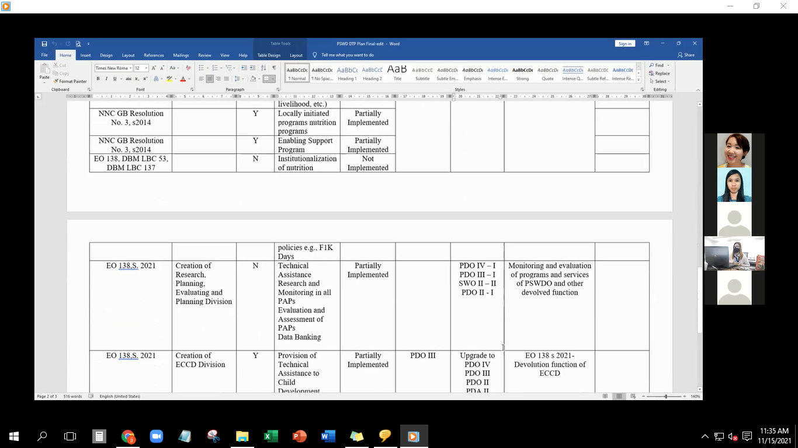Open the Review tab

pyautogui.click(x=204, y=55)
